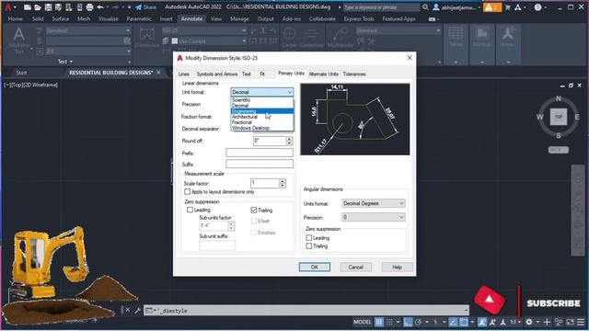Click the Help button in dialog
The width and height of the screenshot is (589, 331).
[x=397, y=268]
